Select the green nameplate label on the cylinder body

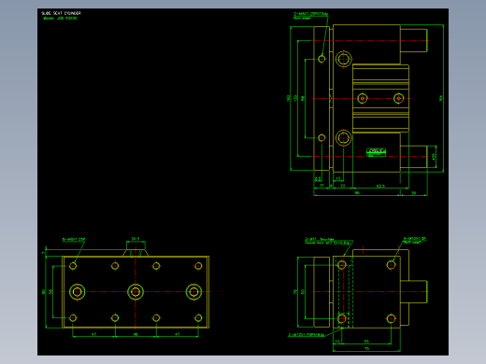click(376, 152)
